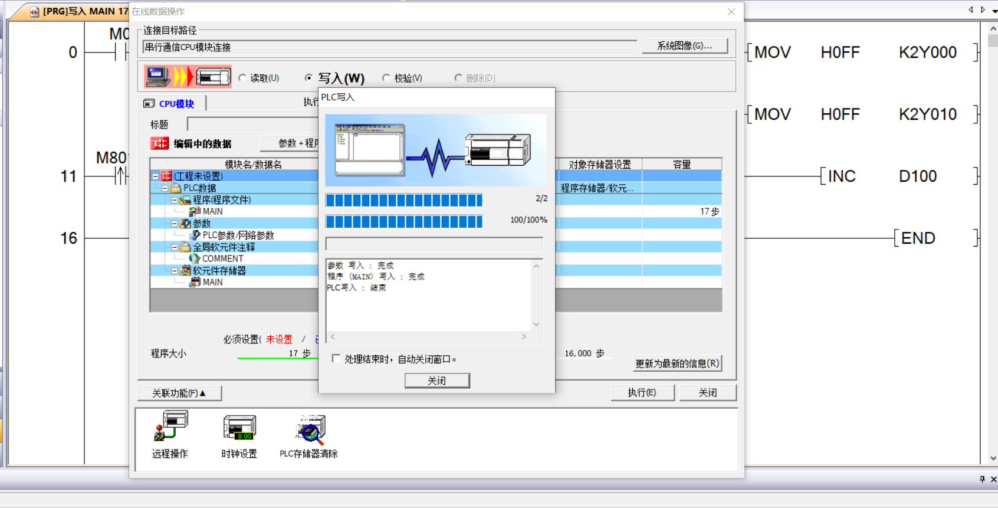Collapse the 参数 tree node
This screenshot has height=508, width=998.
tap(175, 224)
